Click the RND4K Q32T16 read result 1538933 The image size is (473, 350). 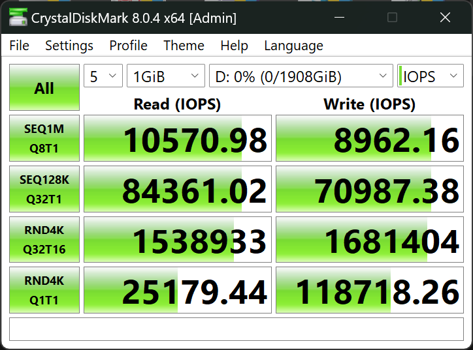pos(178,240)
